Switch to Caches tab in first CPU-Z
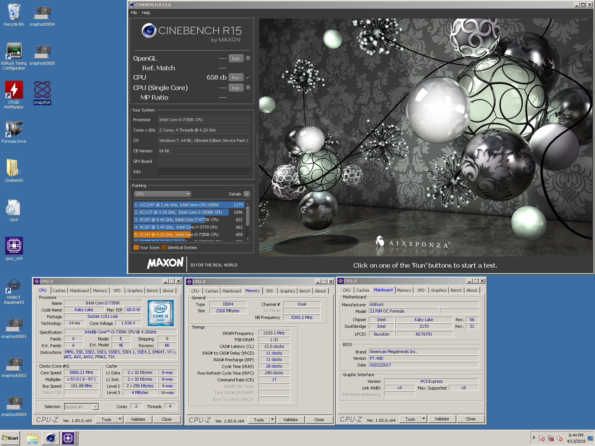 coord(59,291)
